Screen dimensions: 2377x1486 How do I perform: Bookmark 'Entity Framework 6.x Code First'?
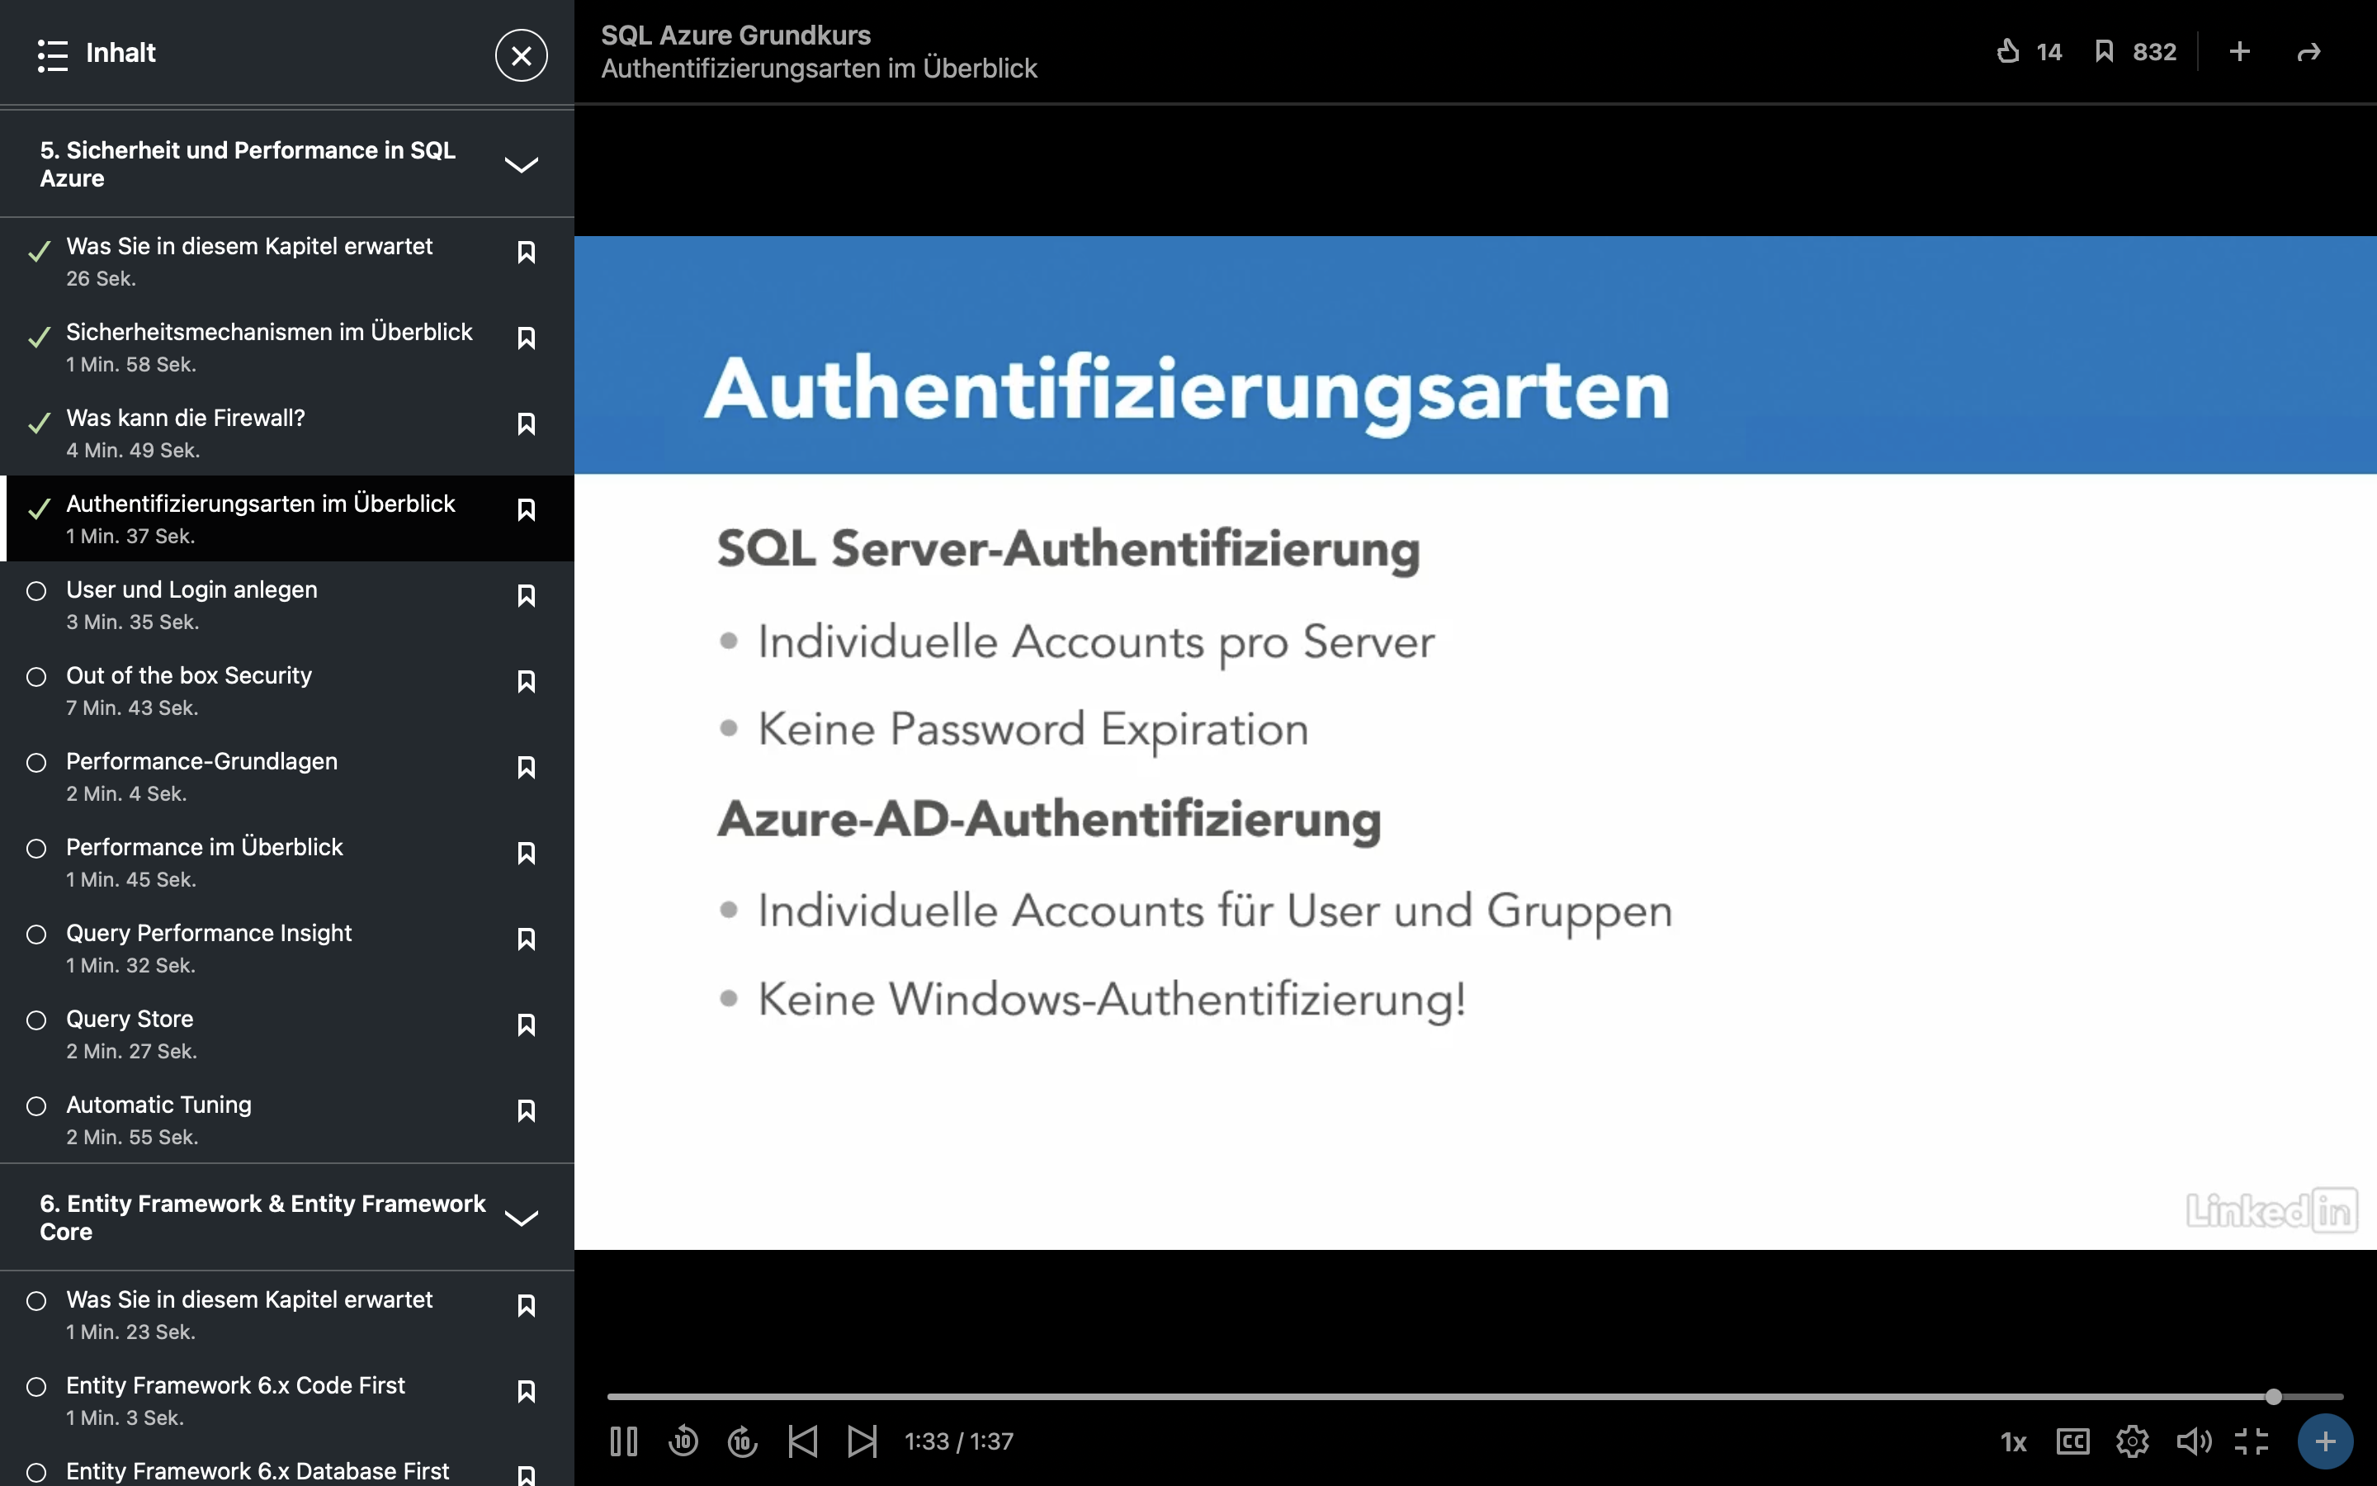coord(527,1392)
